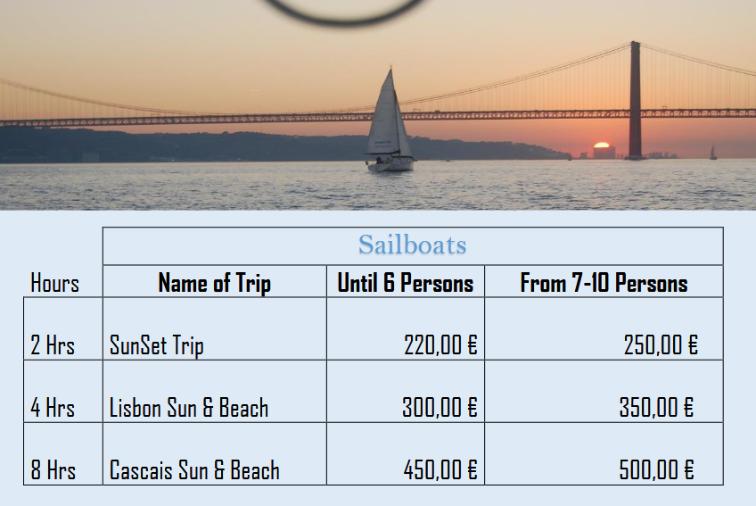Screen dimensions: 756x506
Task: Select the 350,00 € price
Action: coord(657,408)
